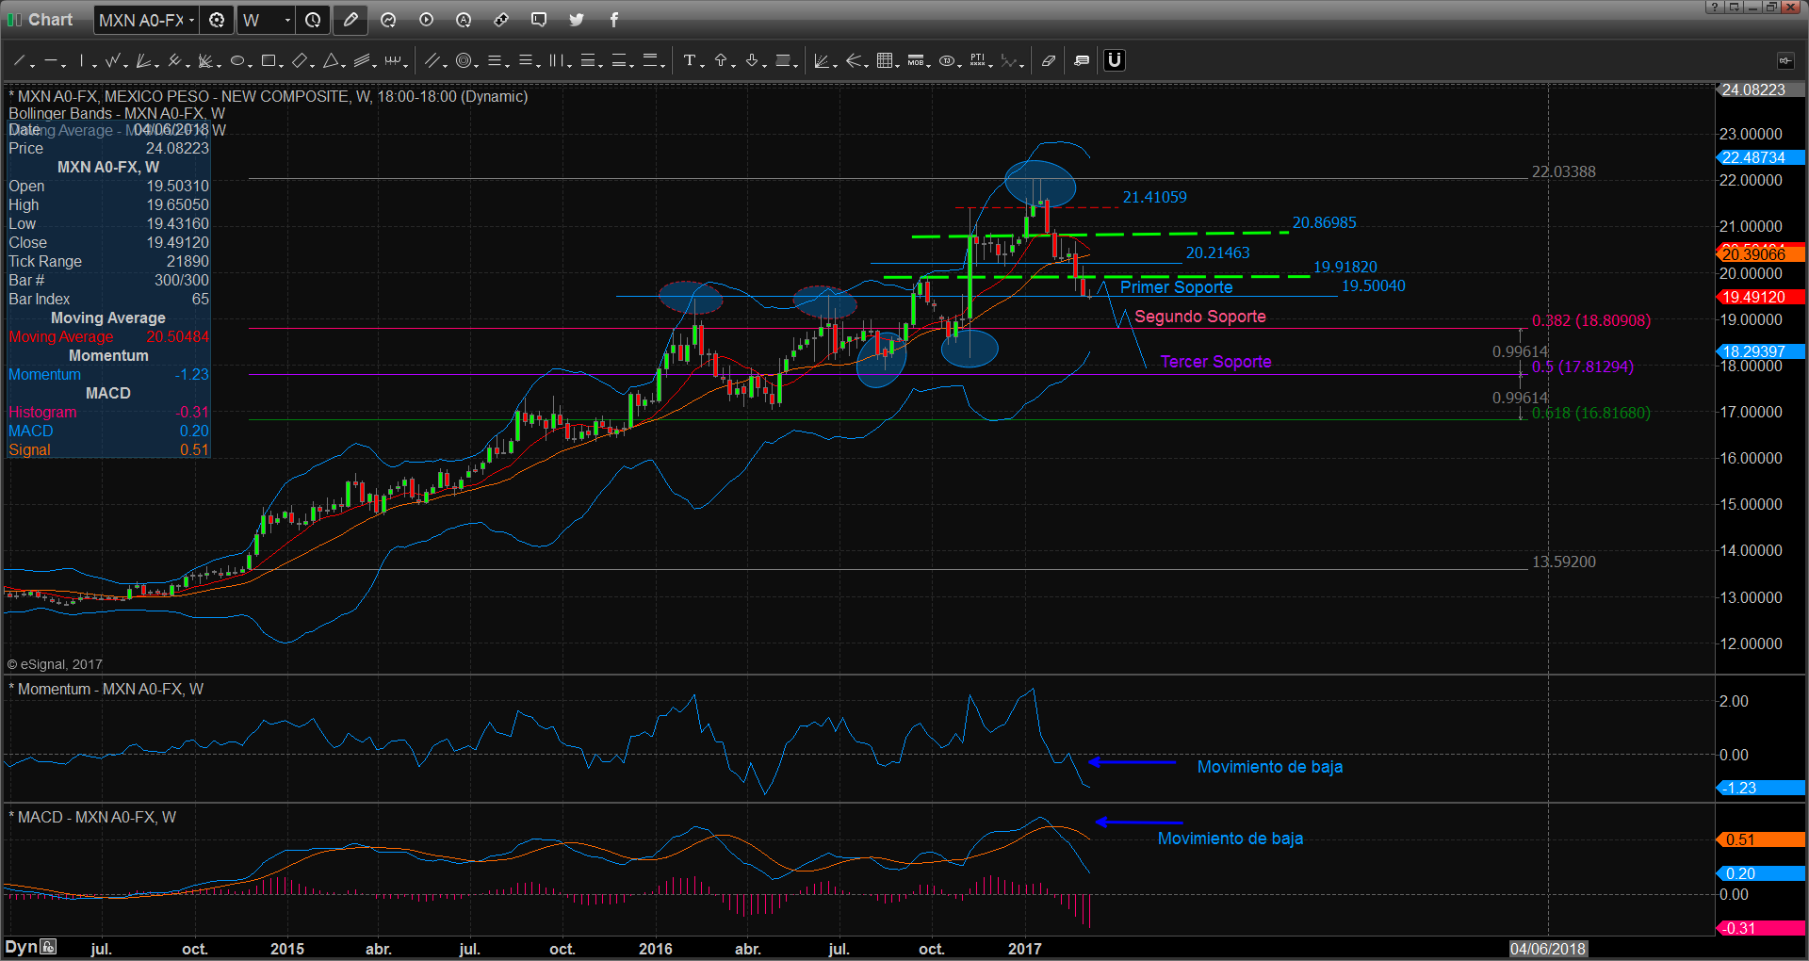This screenshot has width=1809, height=961.
Task: Click the 0.618 (16.81680) Fibonacci label
Action: (1590, 413)
